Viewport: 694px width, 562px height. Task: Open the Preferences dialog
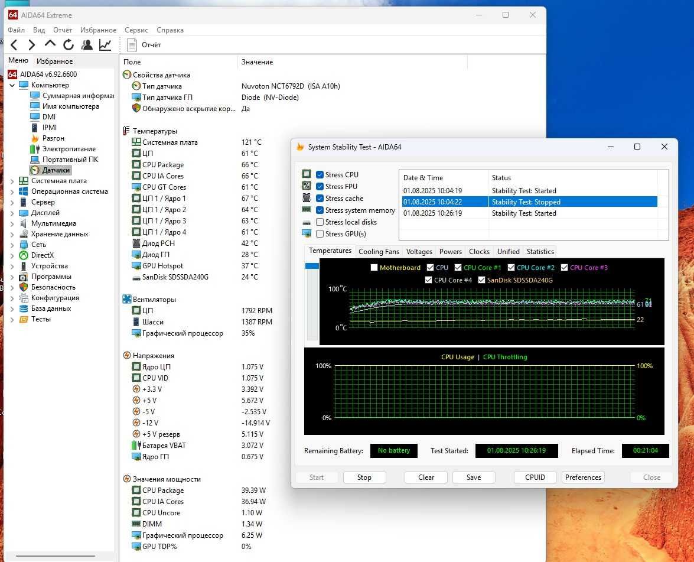tap(584, 477)
